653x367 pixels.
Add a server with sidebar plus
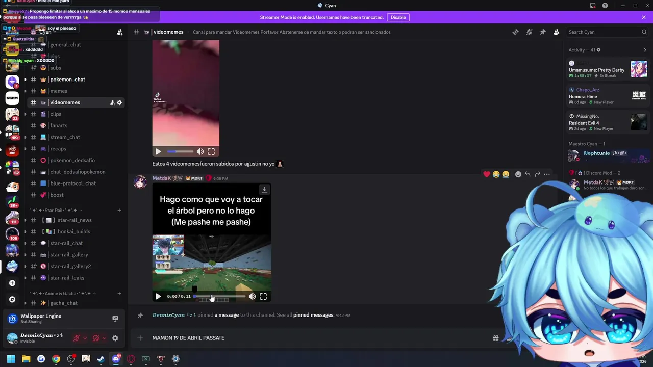(12, 283)
